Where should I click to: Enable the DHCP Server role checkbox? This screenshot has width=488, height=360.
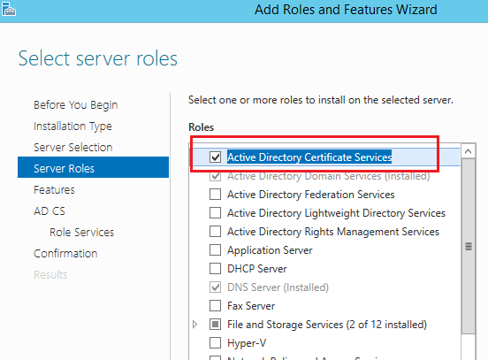click(x=215, y=268)
